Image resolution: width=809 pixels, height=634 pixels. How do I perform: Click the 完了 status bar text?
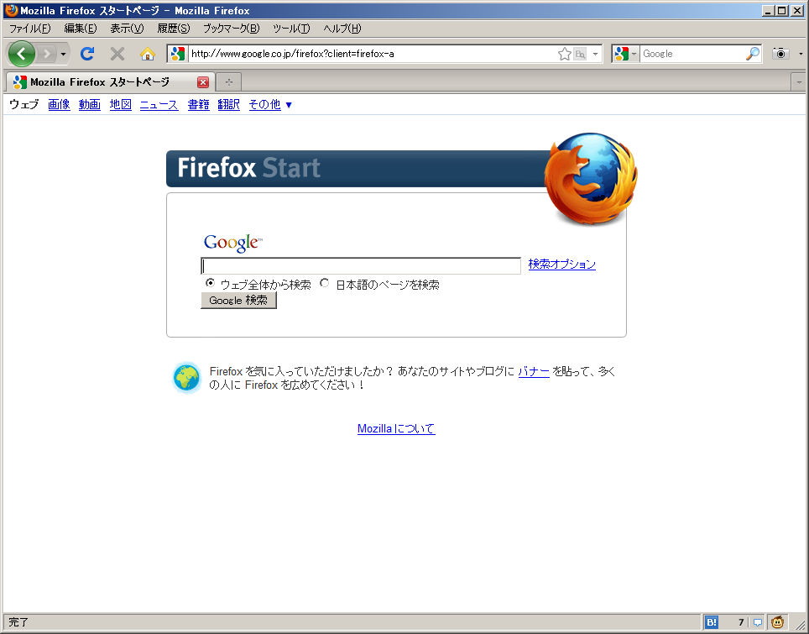coord(18,622)
